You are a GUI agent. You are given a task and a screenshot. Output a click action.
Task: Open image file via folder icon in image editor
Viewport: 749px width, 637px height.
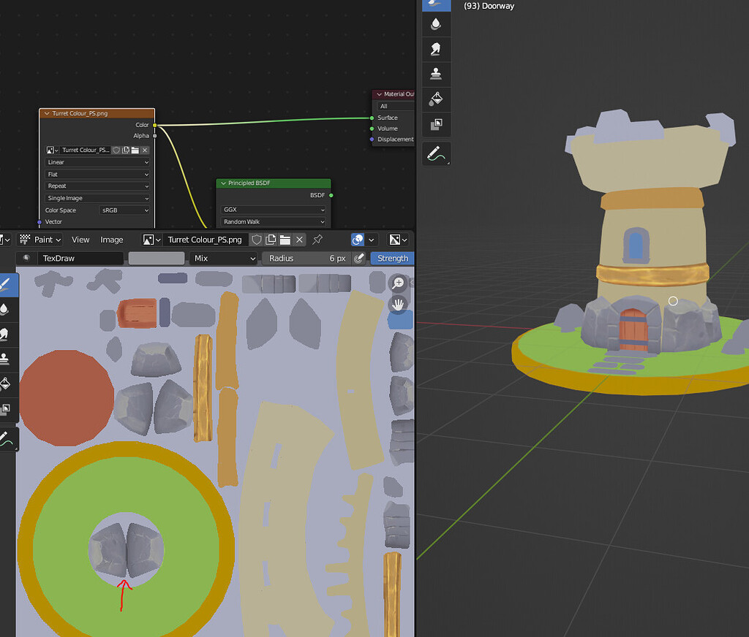tap(285, 240)
